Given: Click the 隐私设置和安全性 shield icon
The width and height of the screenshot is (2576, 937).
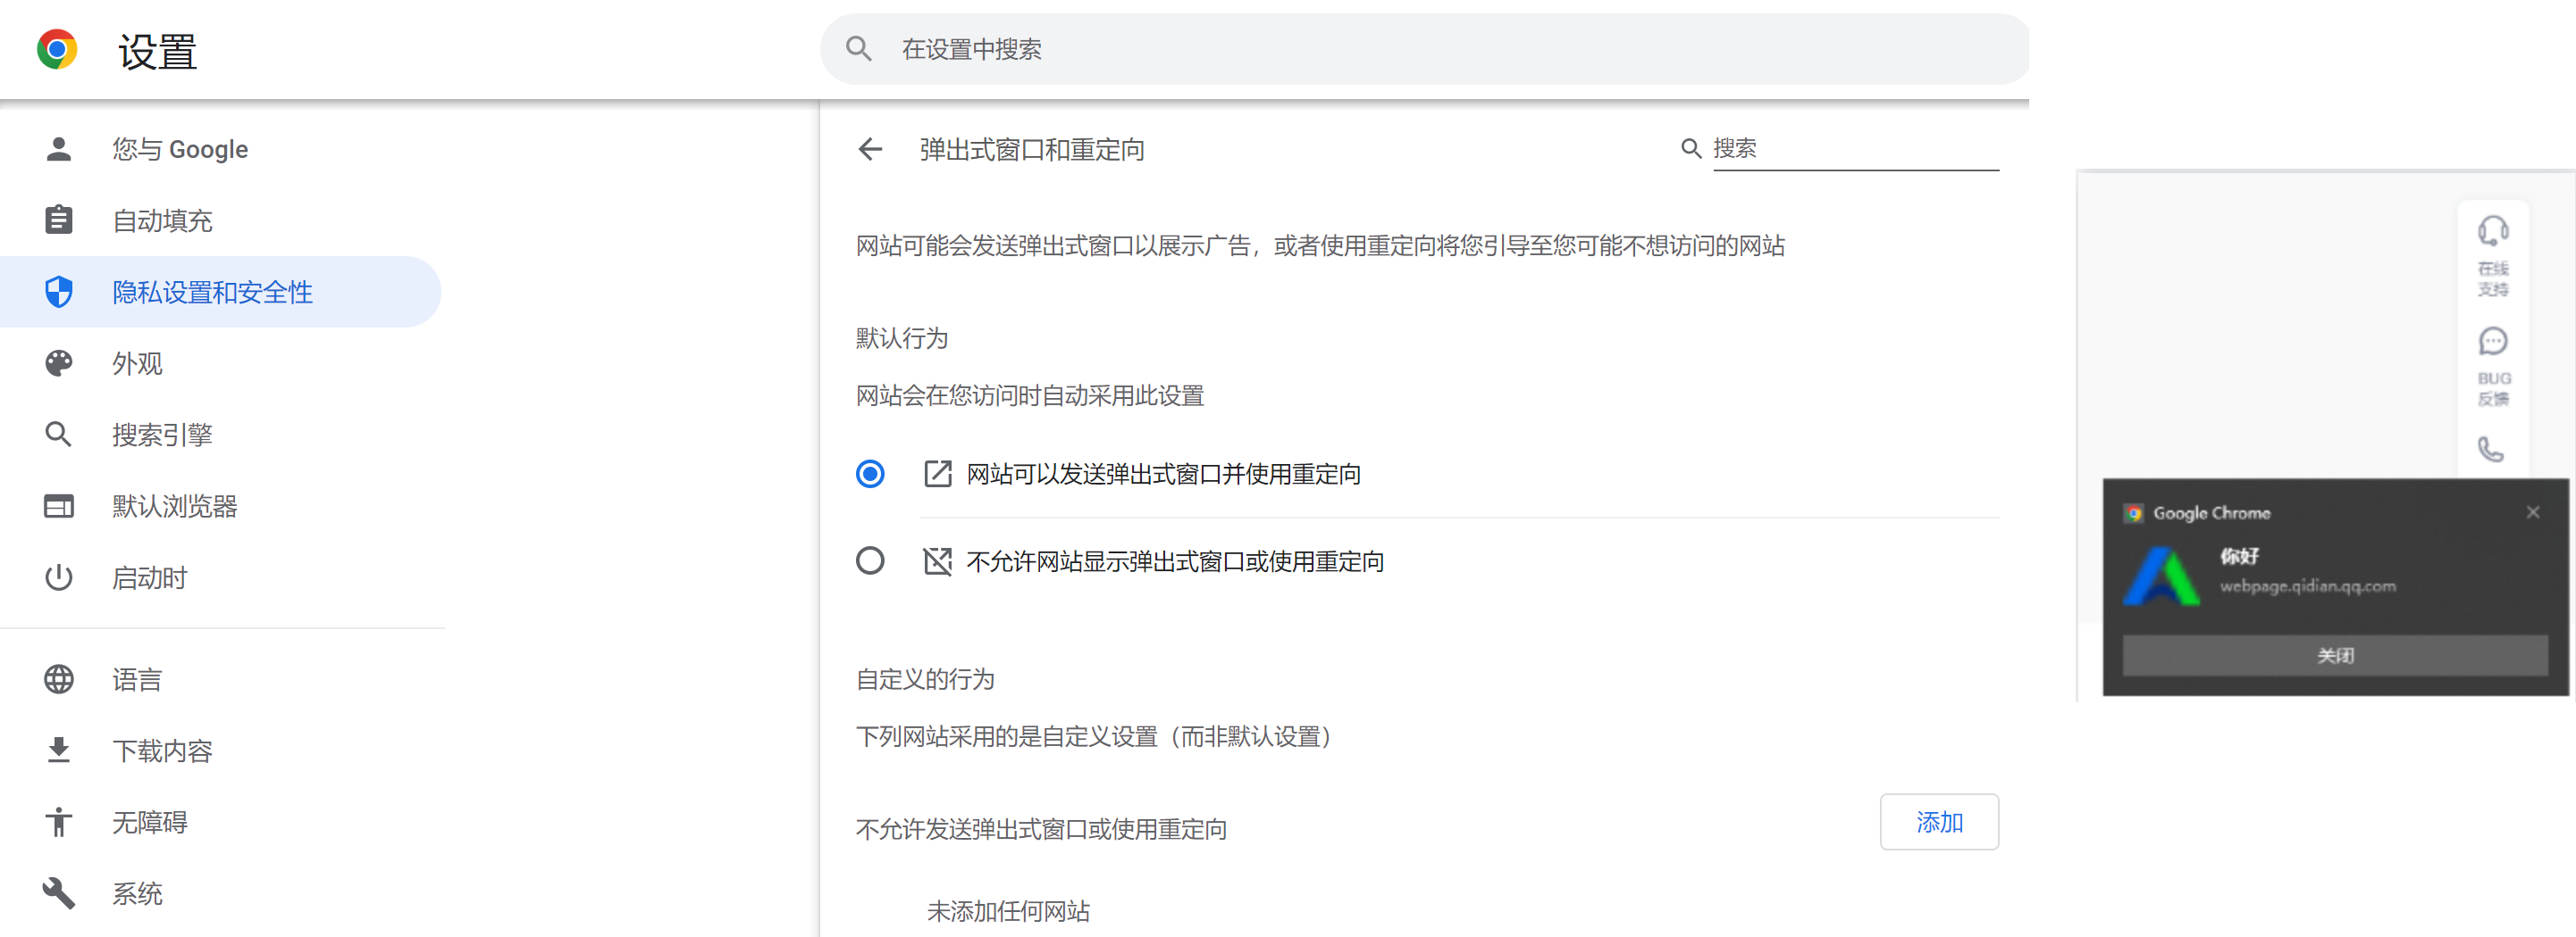Looking at the screenshot, I should point(59,292).
